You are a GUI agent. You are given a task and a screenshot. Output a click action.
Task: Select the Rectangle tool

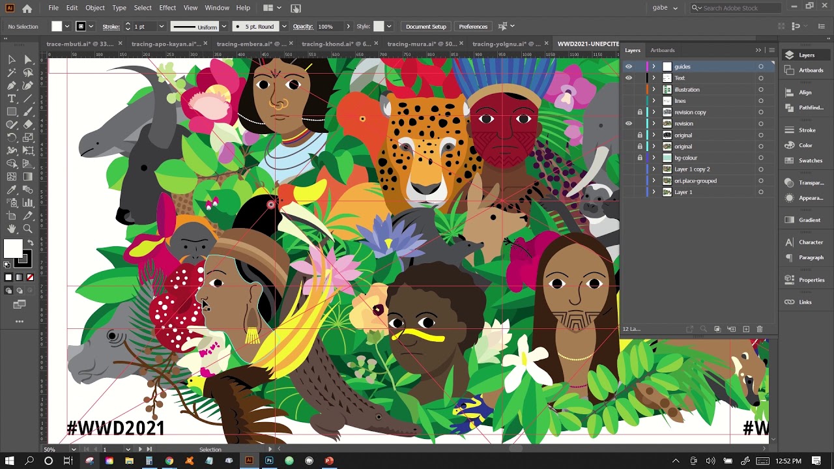point(12,111)
